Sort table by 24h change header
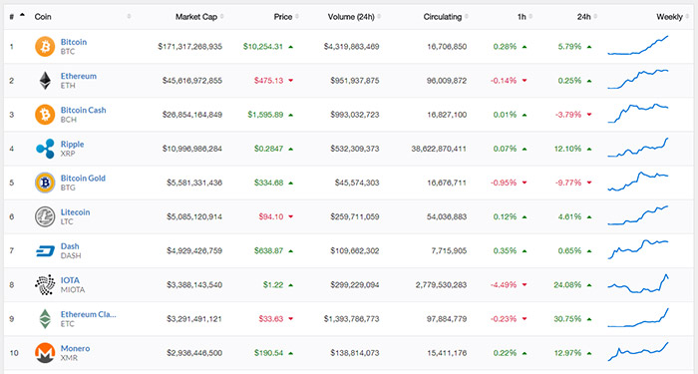698x374 pixels. click(x=584, y=17)
